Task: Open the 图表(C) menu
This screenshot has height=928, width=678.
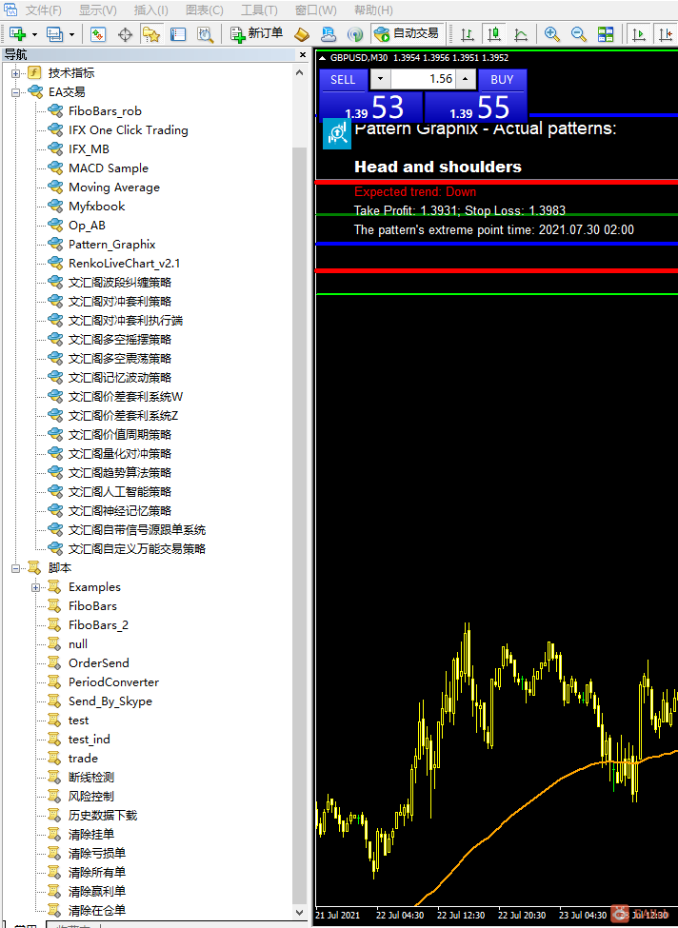Action: [205, 10]
